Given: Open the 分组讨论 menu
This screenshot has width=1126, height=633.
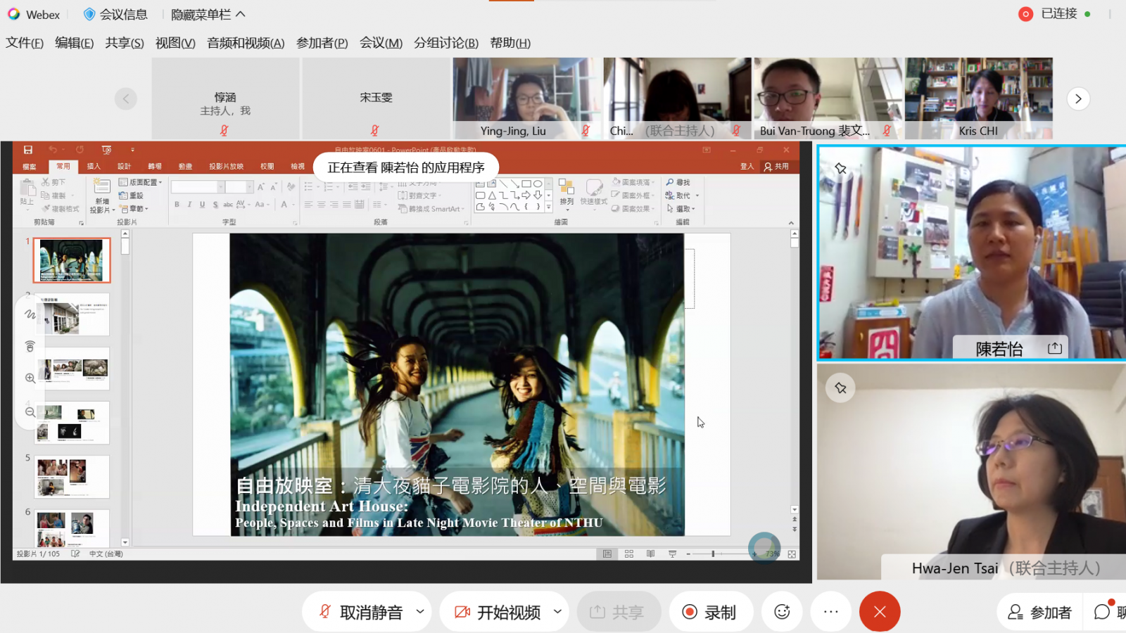Looking at the screenshot, I should (x=445, y=43).
